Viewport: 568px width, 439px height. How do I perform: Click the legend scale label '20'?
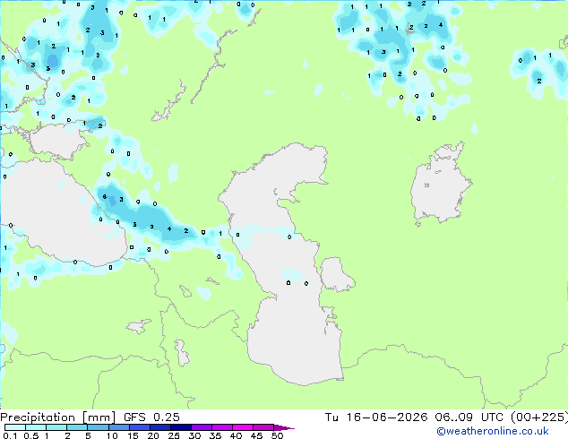click(x=153, y=435)
